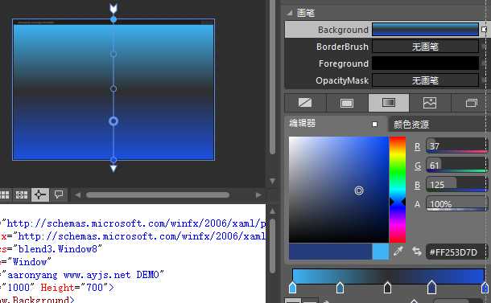Screen dimensions: 491x303
Task: Select the black middle gradient stop
Action: (387, 288)
